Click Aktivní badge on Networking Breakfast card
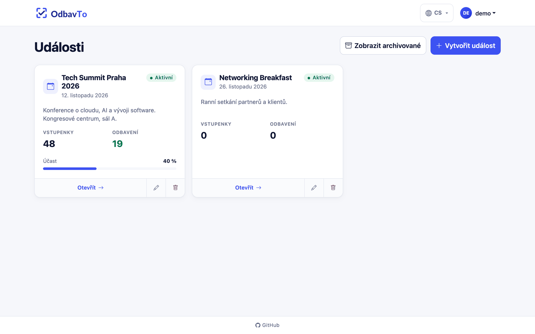The height and width of the screenshot is (334, 535). pos(319,77)
